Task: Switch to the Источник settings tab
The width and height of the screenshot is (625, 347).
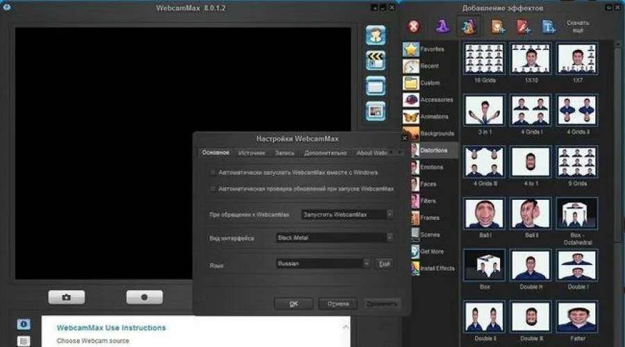Action: [251, 153]
